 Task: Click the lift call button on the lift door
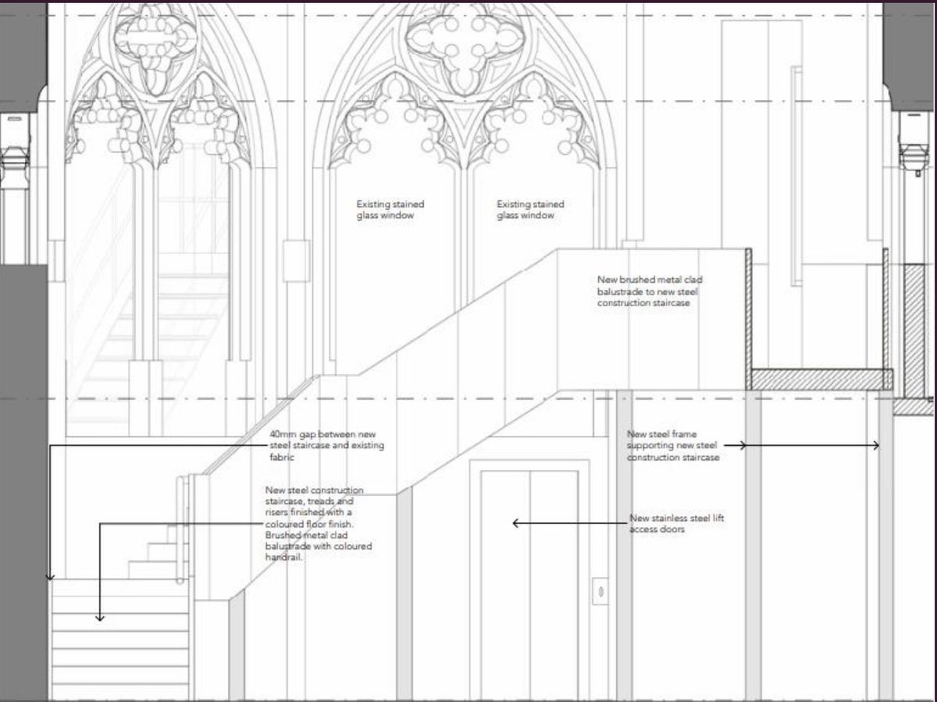point(601,591)
